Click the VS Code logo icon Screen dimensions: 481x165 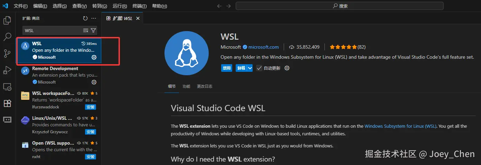pyautogui.click(x=5, y=6)
